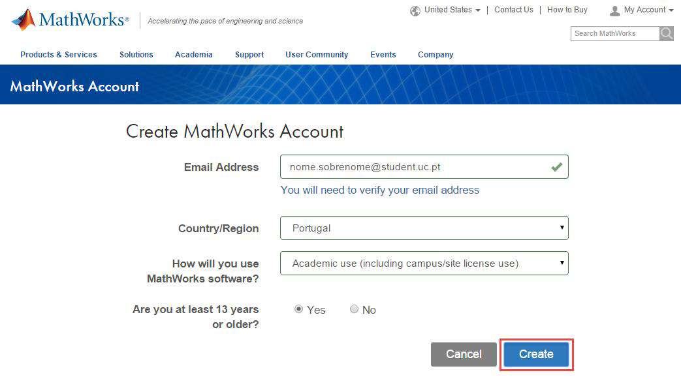Click the MathWorks logo

[x=71, y=20]
